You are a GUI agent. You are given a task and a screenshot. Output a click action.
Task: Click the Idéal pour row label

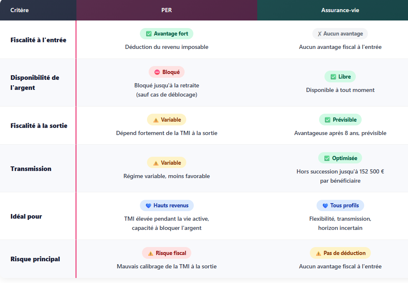pos(26,217)
